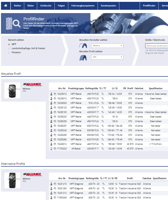Image resolution: width=168 pixels, height=200 pixels.
Task: Click article number 15235255
Action: tap(62, 135)
